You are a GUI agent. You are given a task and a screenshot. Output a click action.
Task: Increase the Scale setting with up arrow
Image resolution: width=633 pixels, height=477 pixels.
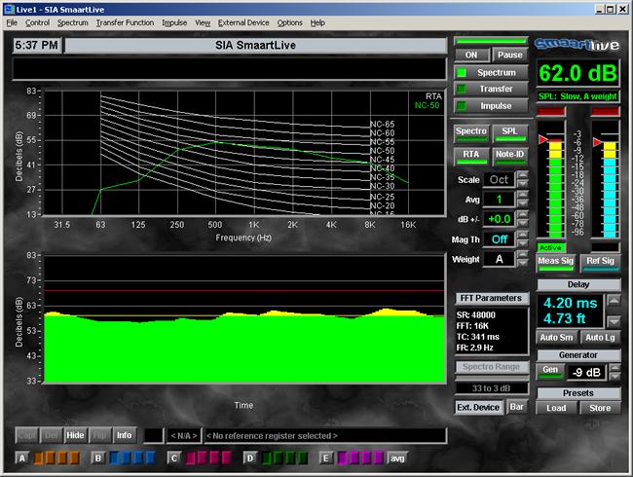pyautogui.click(x=522, y=175)
